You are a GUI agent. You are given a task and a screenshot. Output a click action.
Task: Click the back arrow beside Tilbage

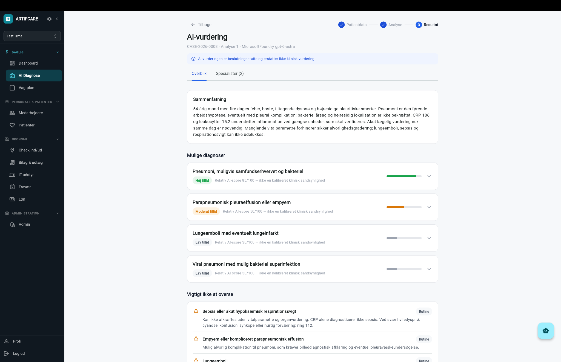click(x=193, y=25)
